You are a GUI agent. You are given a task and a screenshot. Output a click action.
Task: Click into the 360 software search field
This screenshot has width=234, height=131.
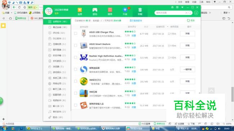pos(170,13)
